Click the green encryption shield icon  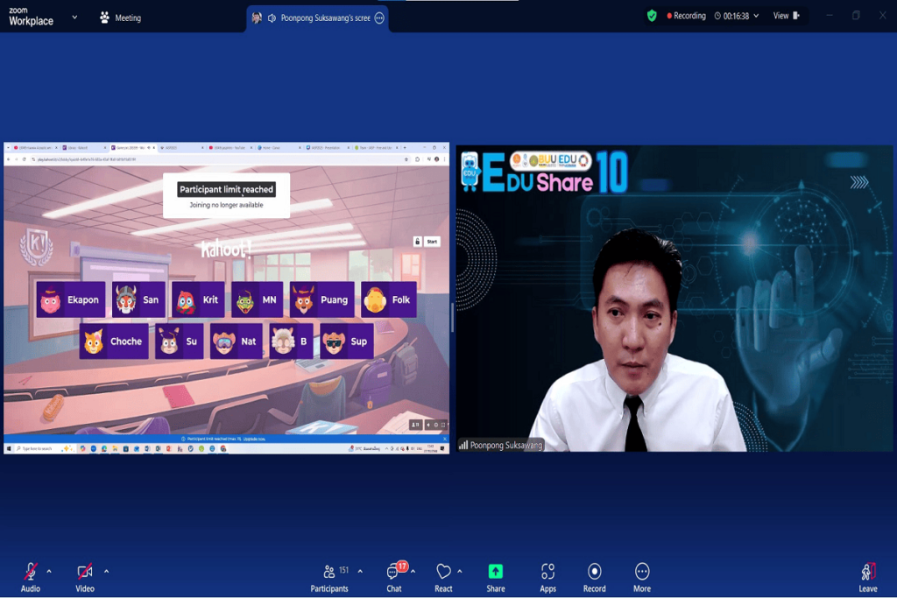[652, 16]
